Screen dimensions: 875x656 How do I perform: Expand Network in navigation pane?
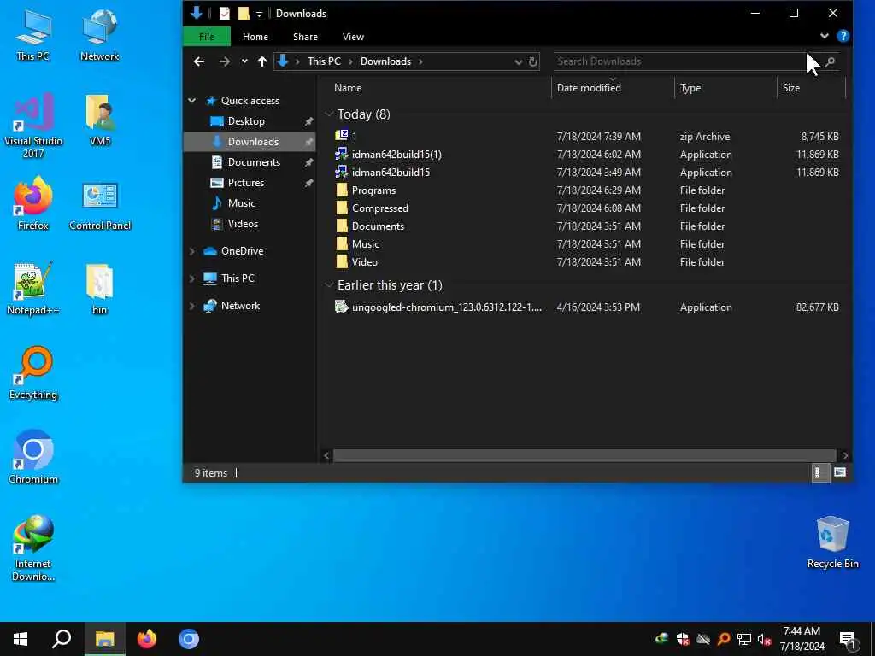[x=192, y=306]
